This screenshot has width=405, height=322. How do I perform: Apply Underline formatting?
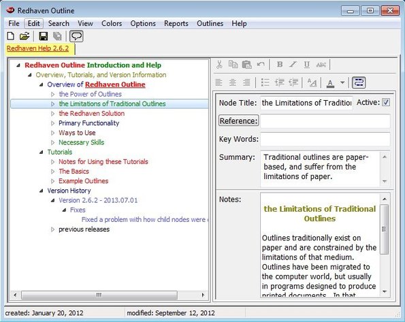[306, 65]
